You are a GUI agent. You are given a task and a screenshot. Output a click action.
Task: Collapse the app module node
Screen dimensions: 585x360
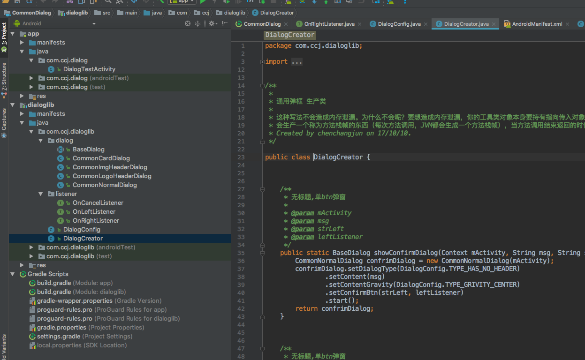pos(13,34)
